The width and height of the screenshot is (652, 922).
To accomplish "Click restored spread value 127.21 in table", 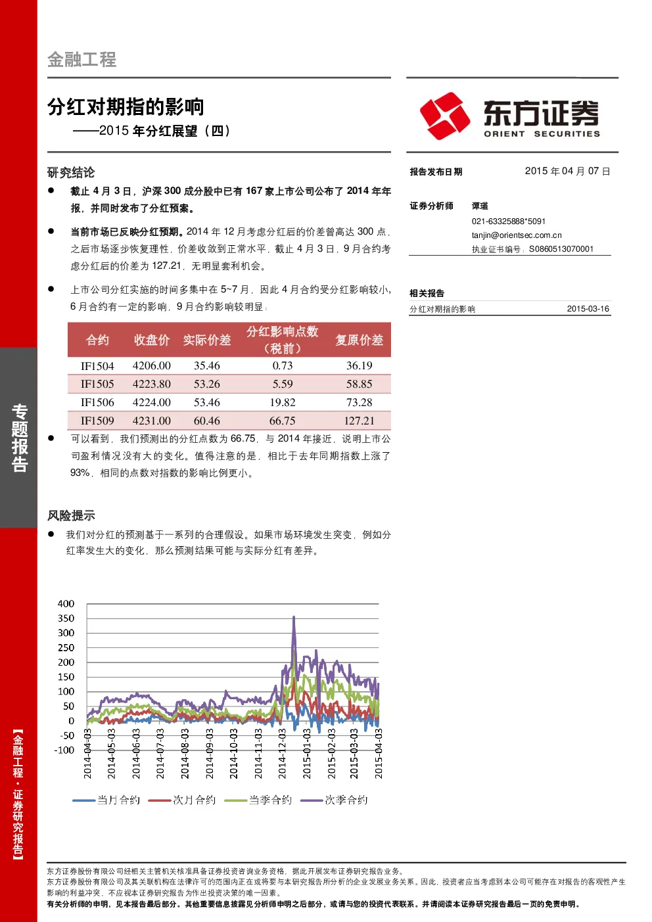I will [359, 421].
